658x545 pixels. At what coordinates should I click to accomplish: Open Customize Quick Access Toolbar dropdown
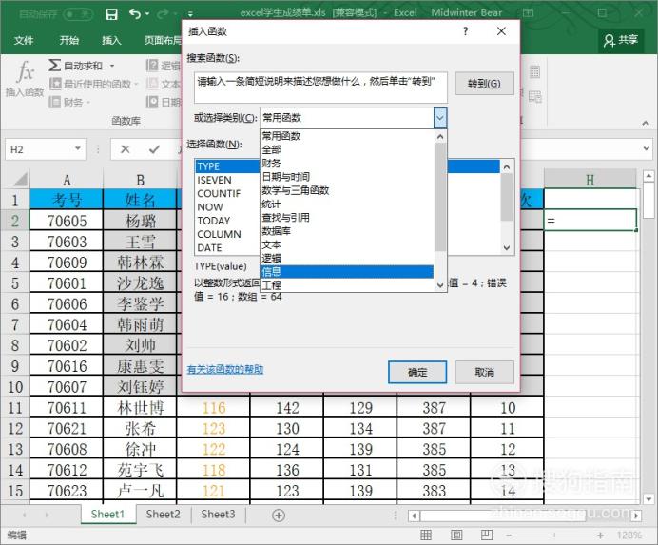tap(190, 14)
